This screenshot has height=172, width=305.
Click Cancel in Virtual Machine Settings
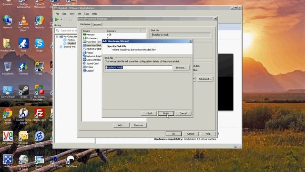click(191, 134)
